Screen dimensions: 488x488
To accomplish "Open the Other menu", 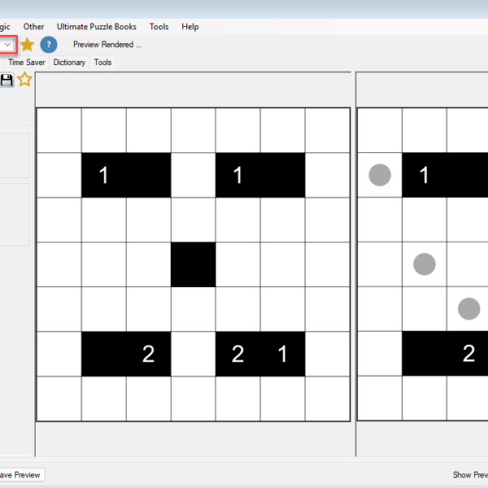I will 34,27.
